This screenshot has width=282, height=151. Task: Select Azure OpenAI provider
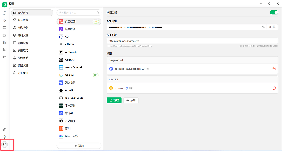pos(79,67)
